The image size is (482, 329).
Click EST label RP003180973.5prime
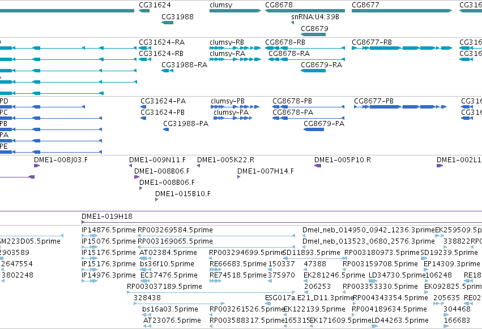382,253
